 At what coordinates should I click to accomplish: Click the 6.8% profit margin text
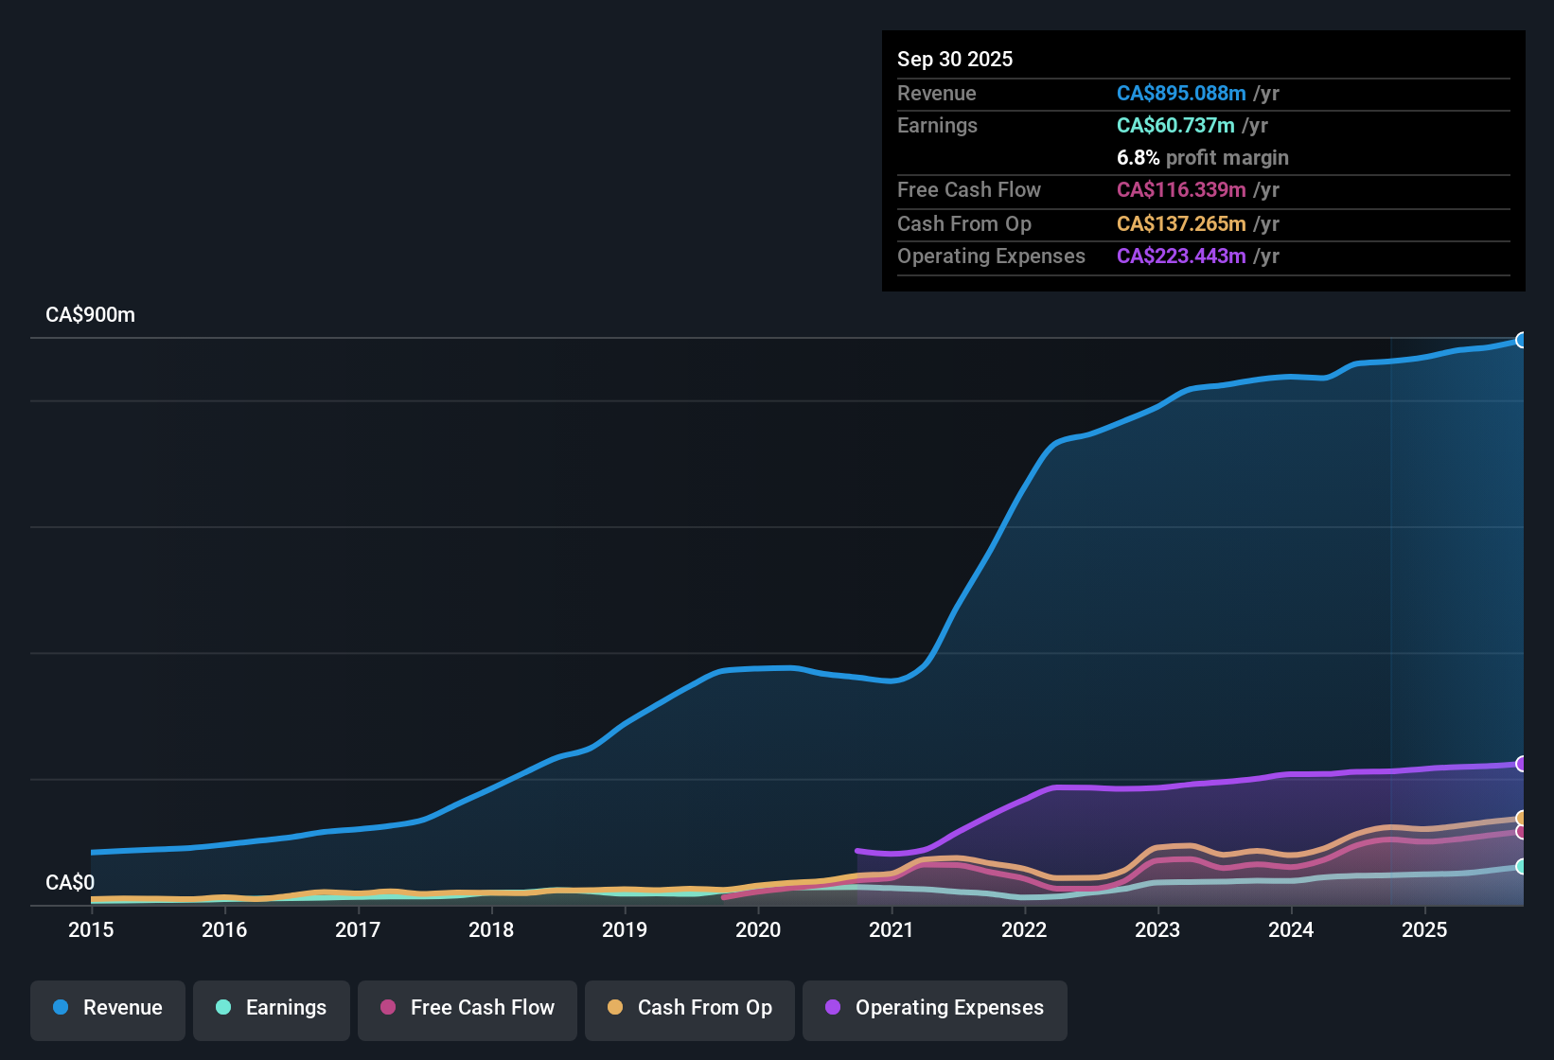[x=1202, y=158]
